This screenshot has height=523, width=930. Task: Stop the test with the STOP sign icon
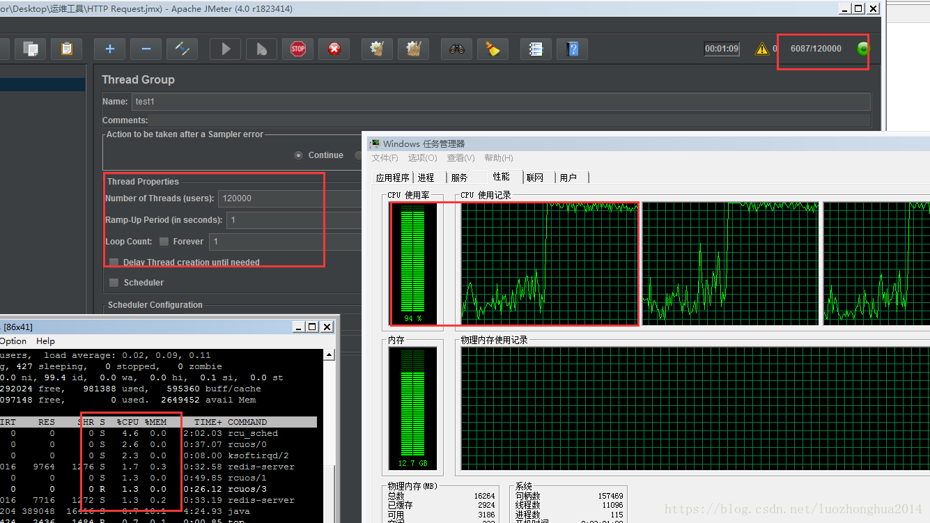pyautogui.click(x=298, y=49)
